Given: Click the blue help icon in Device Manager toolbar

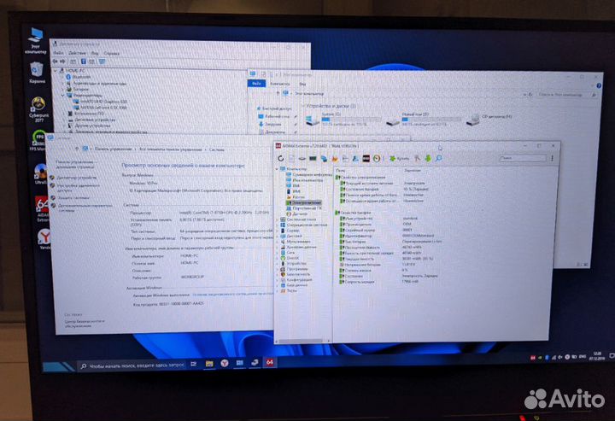Looking at the screenshot, I should pyautogui.click(x=83, y=61).
